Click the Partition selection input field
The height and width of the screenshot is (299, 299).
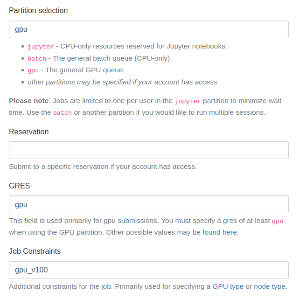click(x=149, y=29)
